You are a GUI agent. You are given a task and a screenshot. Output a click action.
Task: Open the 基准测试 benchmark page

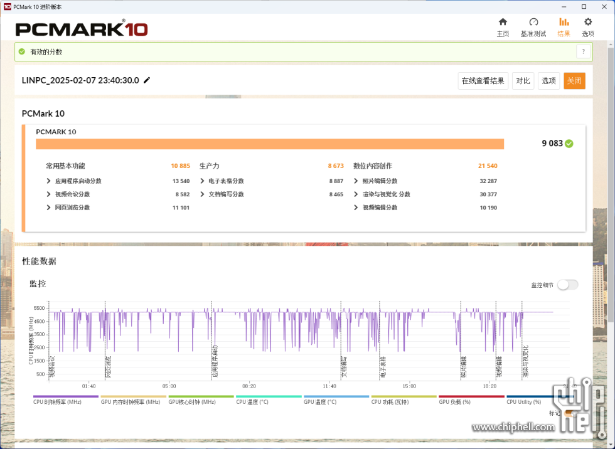pyautogui.click(x=533, y=28)
